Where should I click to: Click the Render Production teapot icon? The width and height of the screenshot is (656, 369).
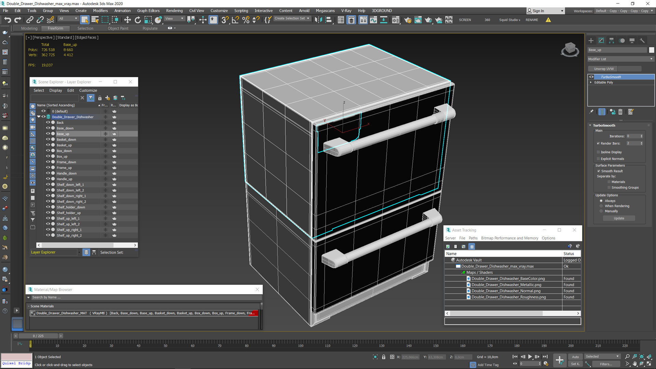click(428, 20)
